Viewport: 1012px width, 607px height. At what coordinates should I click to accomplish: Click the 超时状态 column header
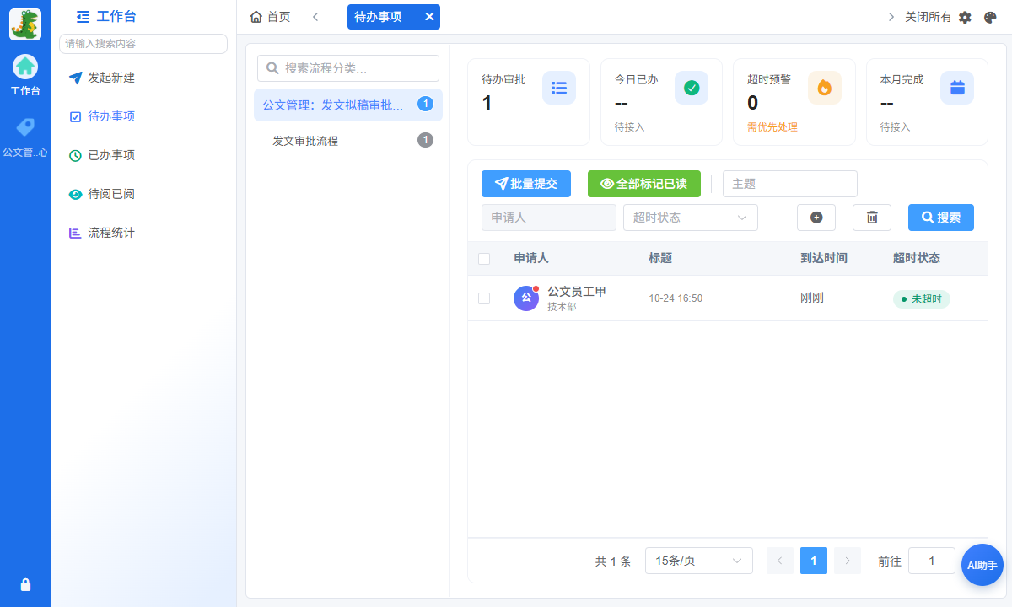(917, 258)
